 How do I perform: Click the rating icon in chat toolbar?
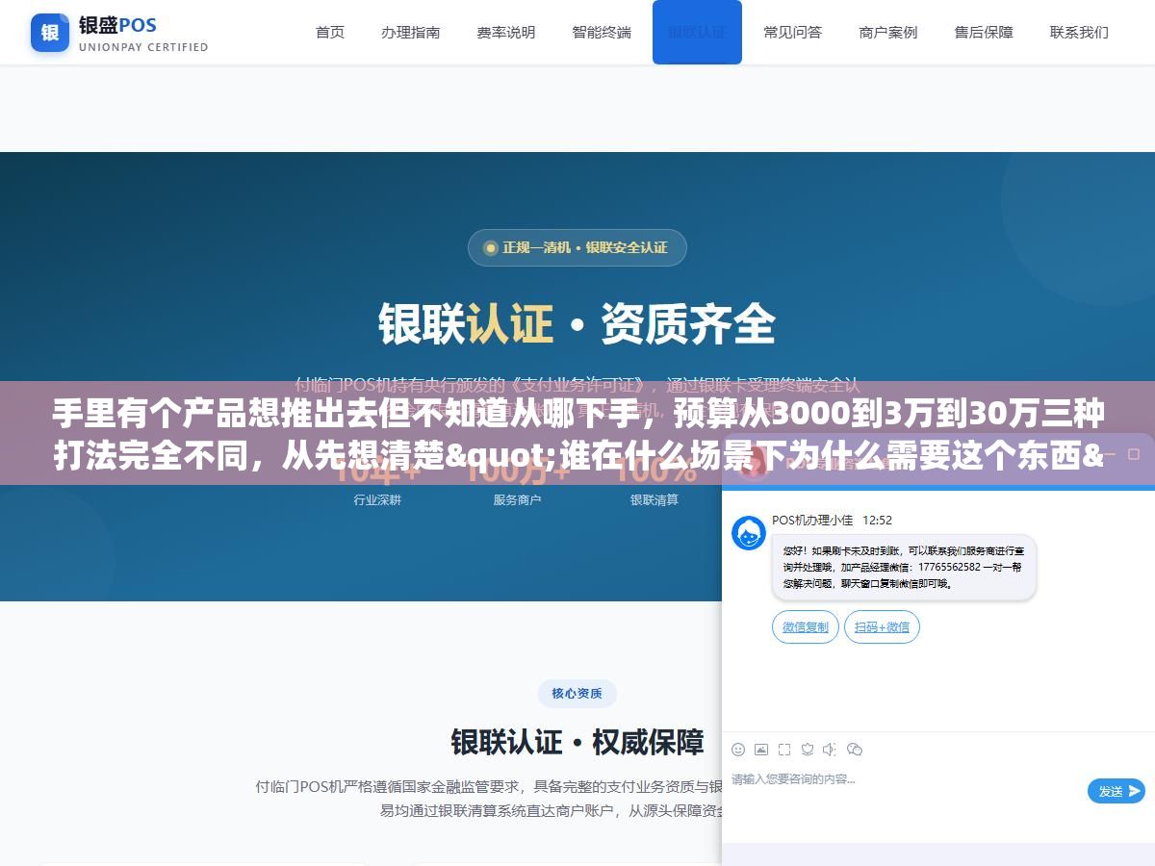tap(808, 750)
